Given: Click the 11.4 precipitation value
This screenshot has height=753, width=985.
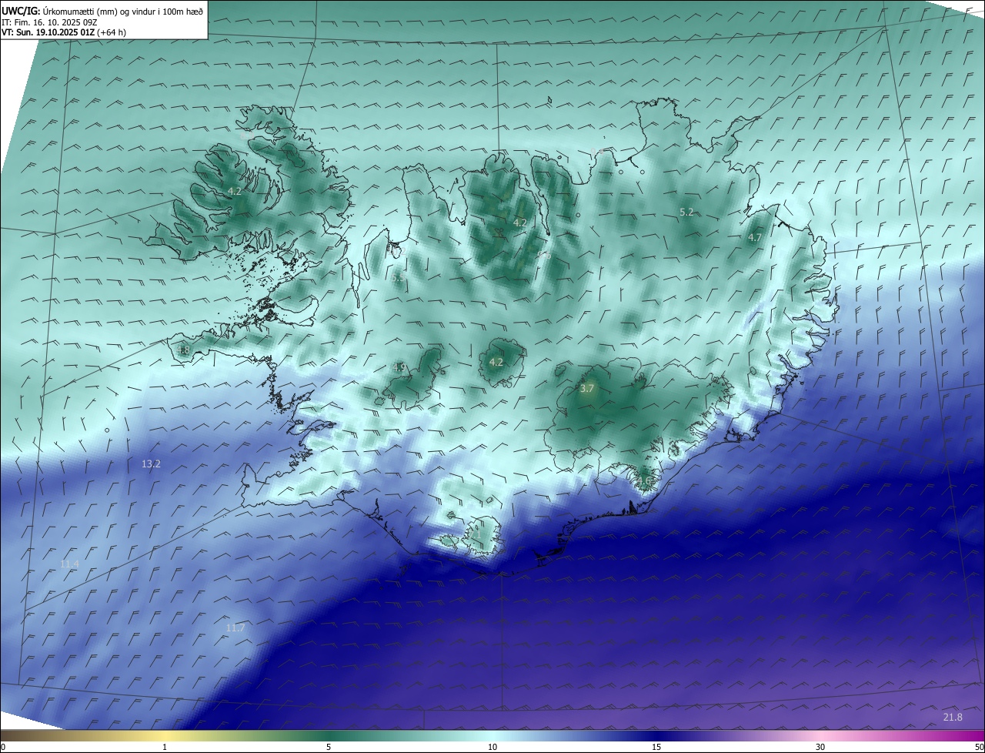Looking at the screenshot, I should 69,564.
